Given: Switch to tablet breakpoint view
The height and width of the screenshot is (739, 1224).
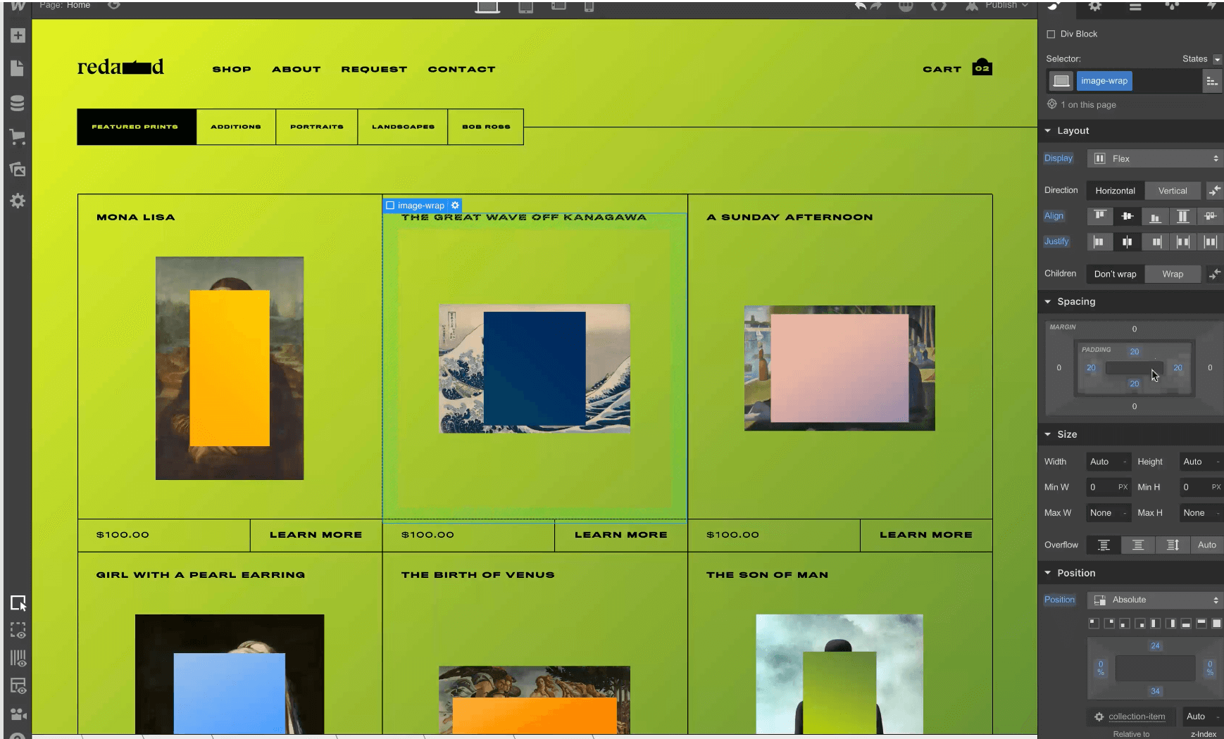Looking at the screenshot, I should pyautogui.click(x=525, y=6).
